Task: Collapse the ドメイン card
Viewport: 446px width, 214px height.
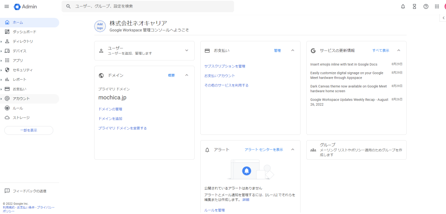Action: 186,75
